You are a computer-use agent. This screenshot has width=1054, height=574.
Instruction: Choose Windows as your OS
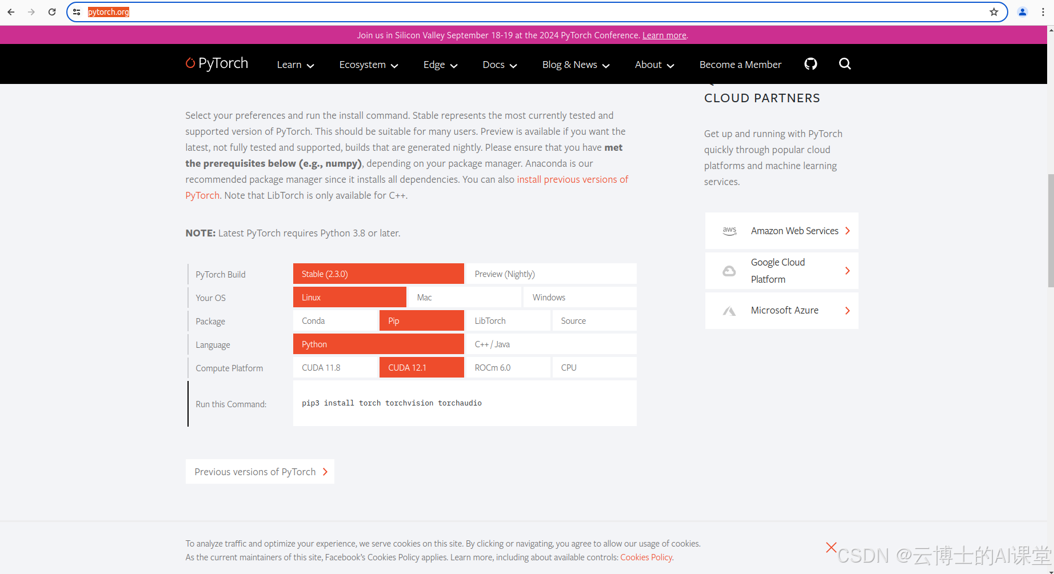click(x=580, y=297)
